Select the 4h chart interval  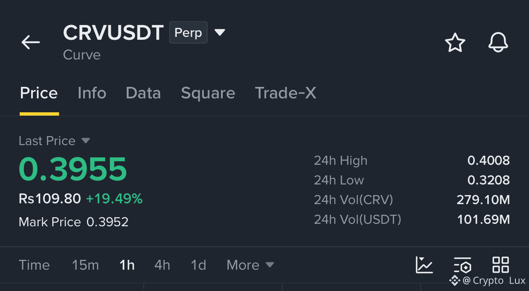[162, 265]
